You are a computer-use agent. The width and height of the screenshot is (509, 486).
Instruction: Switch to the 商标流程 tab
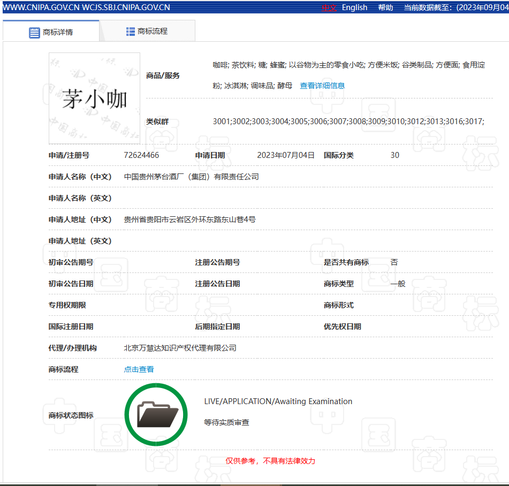[x=147, y=31]
